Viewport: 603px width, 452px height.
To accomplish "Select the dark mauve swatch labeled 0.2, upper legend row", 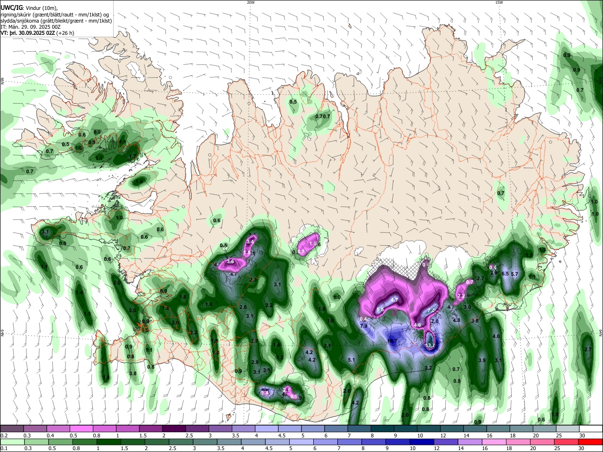I will [x=12, y=428].
